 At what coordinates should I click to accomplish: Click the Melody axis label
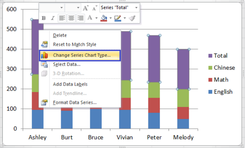click(x=183, y=137)
